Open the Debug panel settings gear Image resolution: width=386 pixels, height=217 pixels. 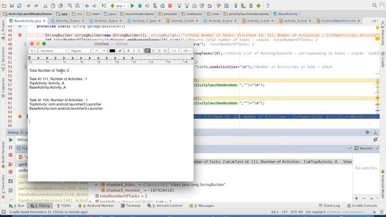click(x=367, y=133)
